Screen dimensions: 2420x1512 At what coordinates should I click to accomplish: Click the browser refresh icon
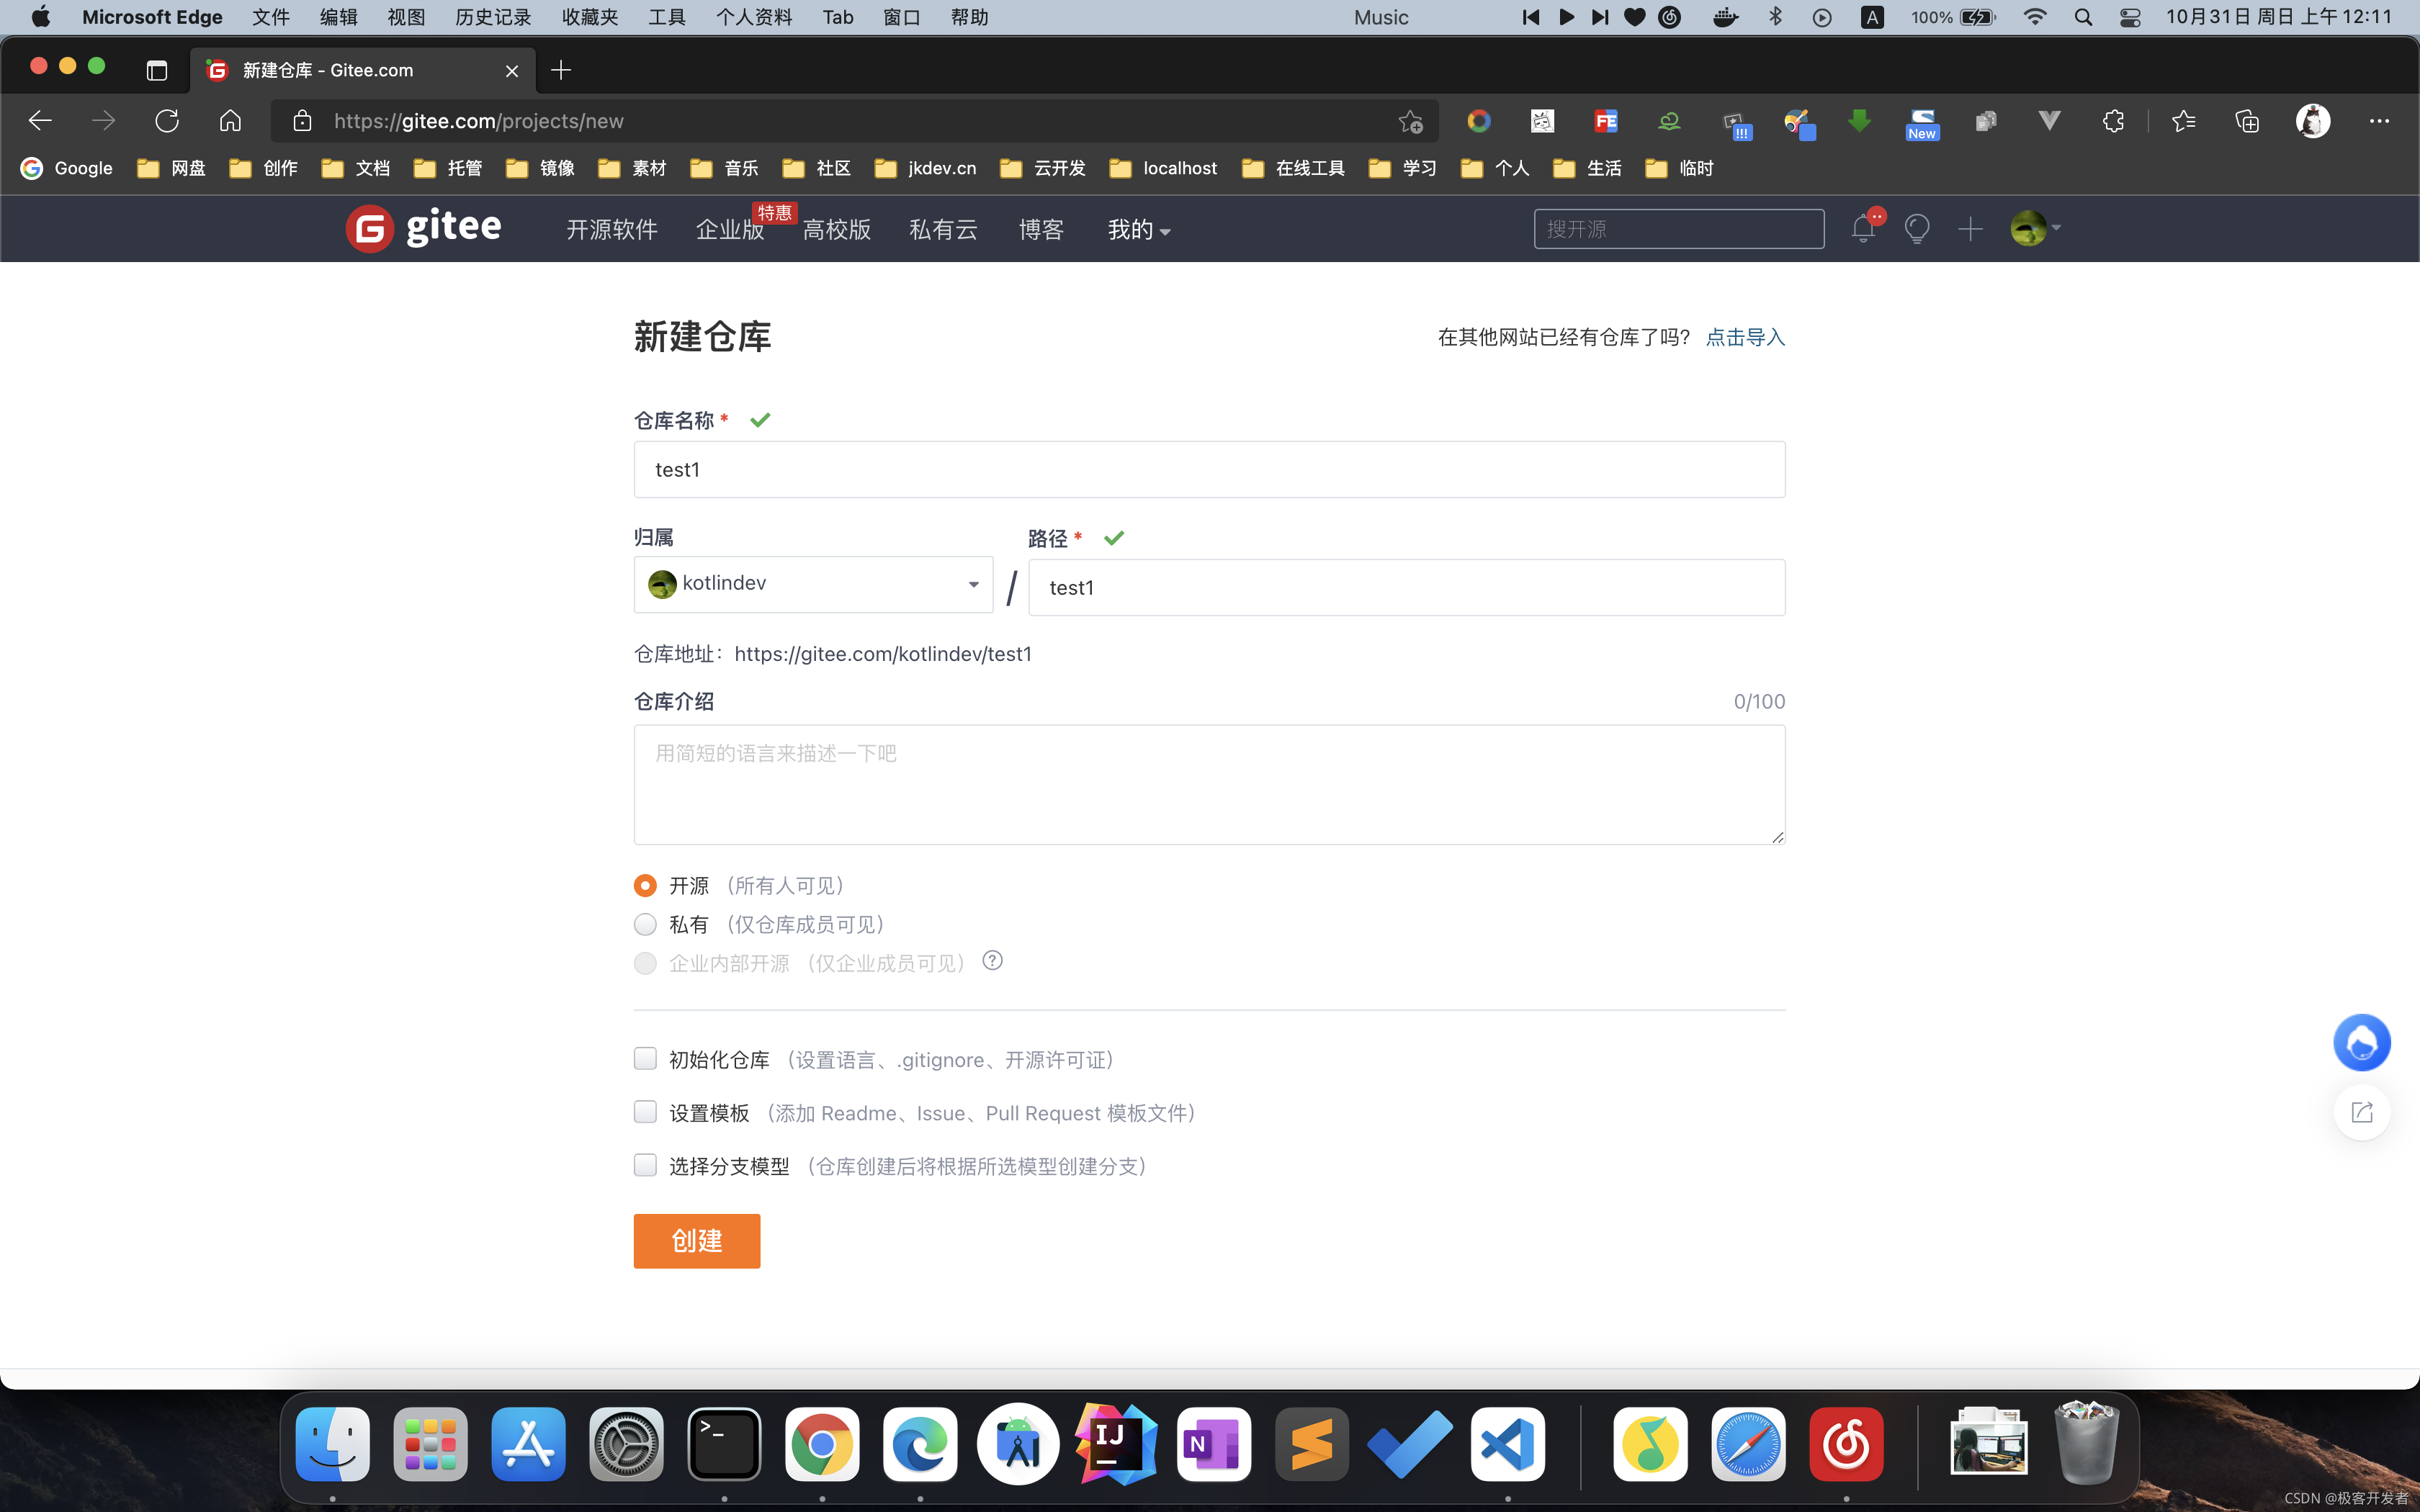pyautogui.click(x=167, y=121)
